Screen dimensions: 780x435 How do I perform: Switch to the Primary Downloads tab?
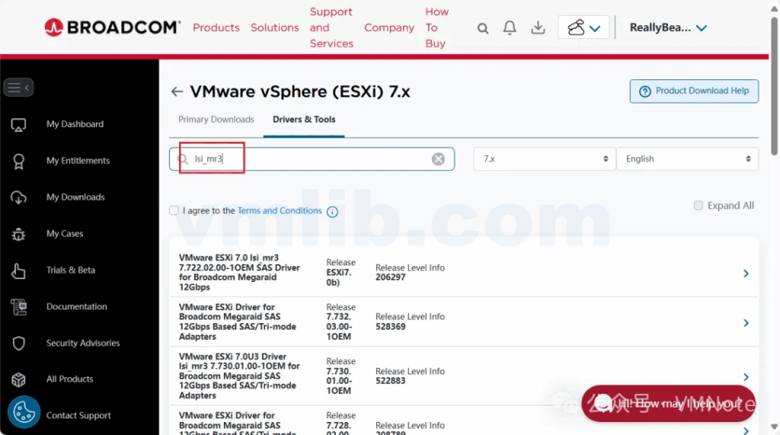coord(216,119)
